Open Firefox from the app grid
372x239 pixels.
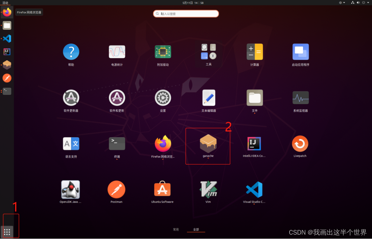pos(163,144)
